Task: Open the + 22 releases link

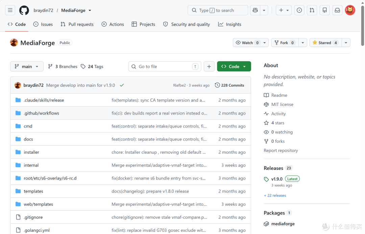Action: (x=275, y=196)
